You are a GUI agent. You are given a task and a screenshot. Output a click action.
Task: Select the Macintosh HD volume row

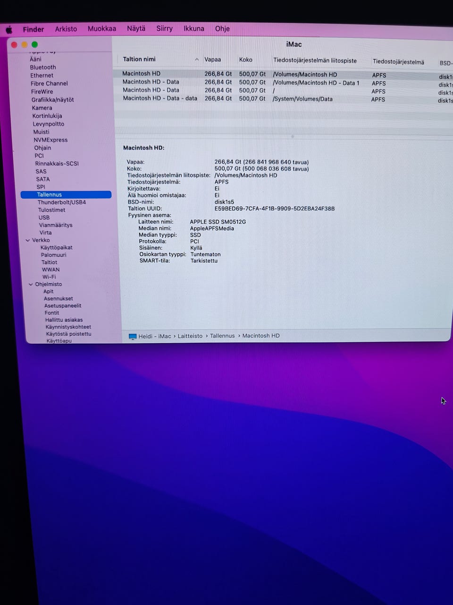click(x=283, y=74)
